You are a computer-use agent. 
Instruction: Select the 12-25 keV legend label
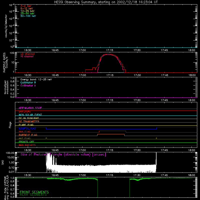[27, 11]
